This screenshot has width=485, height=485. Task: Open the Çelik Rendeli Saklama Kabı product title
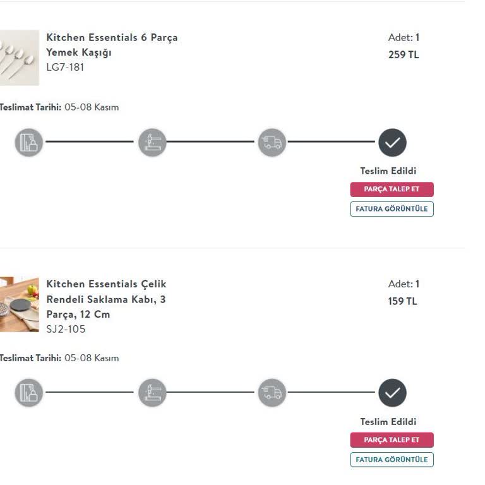click(106, 299)
